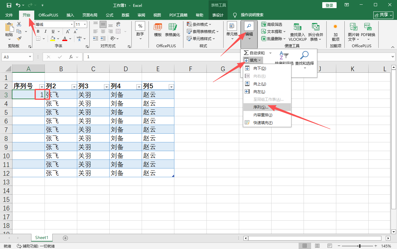Click the Format Painter brush icon
Screen dimensions: 397x249
pos(19,39)
